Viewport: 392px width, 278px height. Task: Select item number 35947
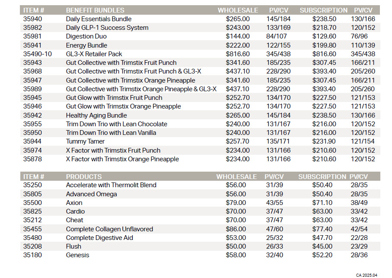pyautogui.click(x=32, y=80)
